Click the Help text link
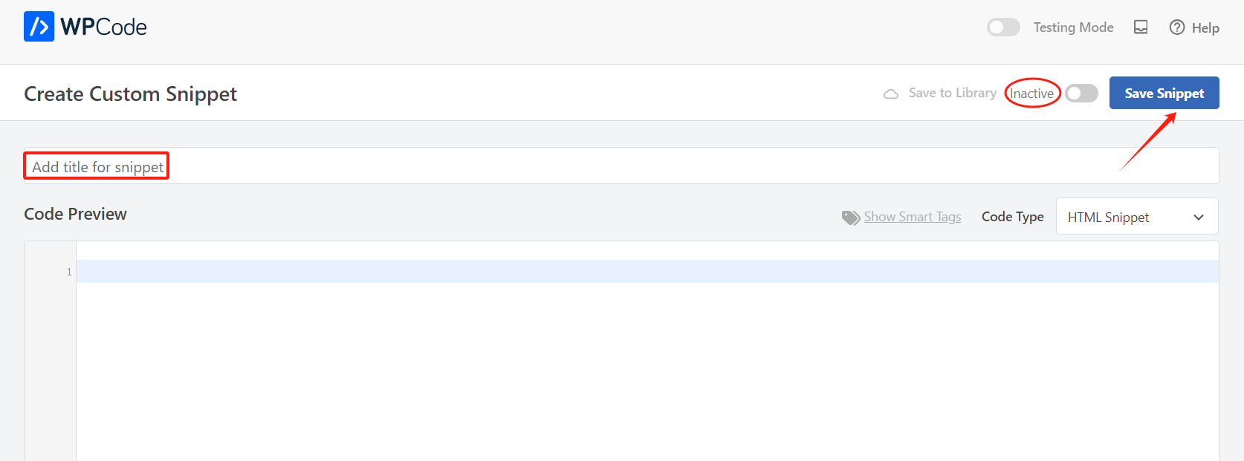The height and width of the screenshot is (461, 1244). [1205, 28]
